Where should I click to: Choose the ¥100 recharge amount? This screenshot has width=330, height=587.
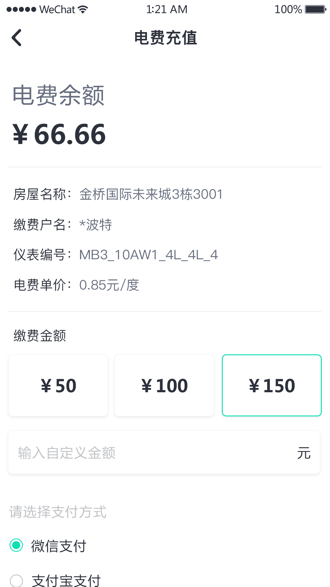point(164,385)
